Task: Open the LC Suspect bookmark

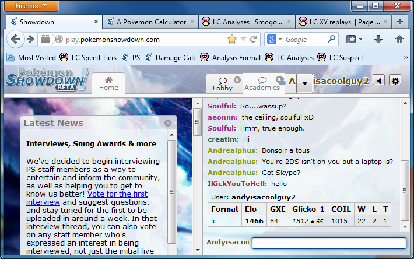Action: pyautogui.click(x=340, y=57)
